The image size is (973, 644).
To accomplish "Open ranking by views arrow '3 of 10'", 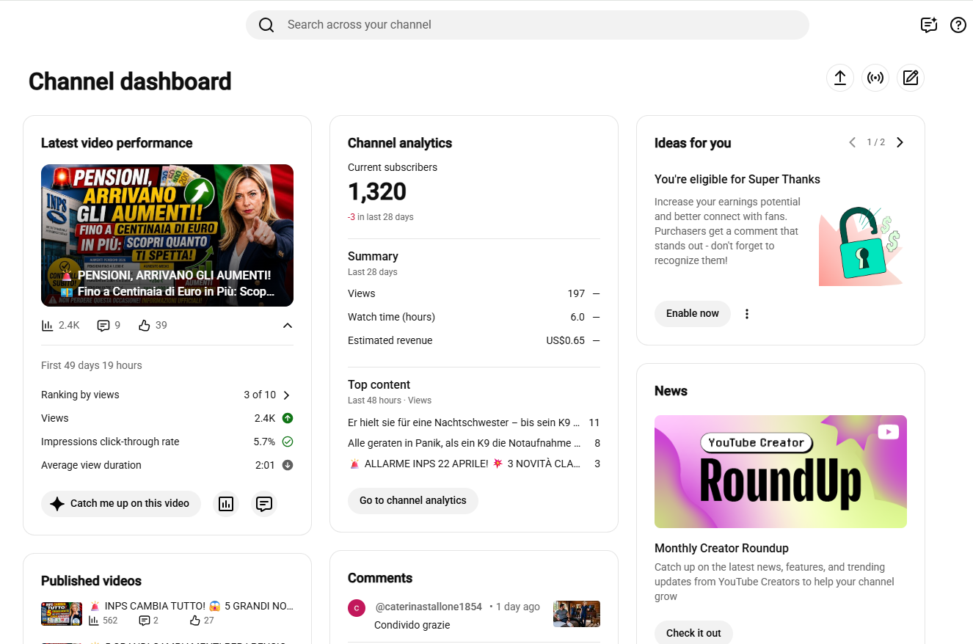I will pyautogui.click(x=287, y=395).
